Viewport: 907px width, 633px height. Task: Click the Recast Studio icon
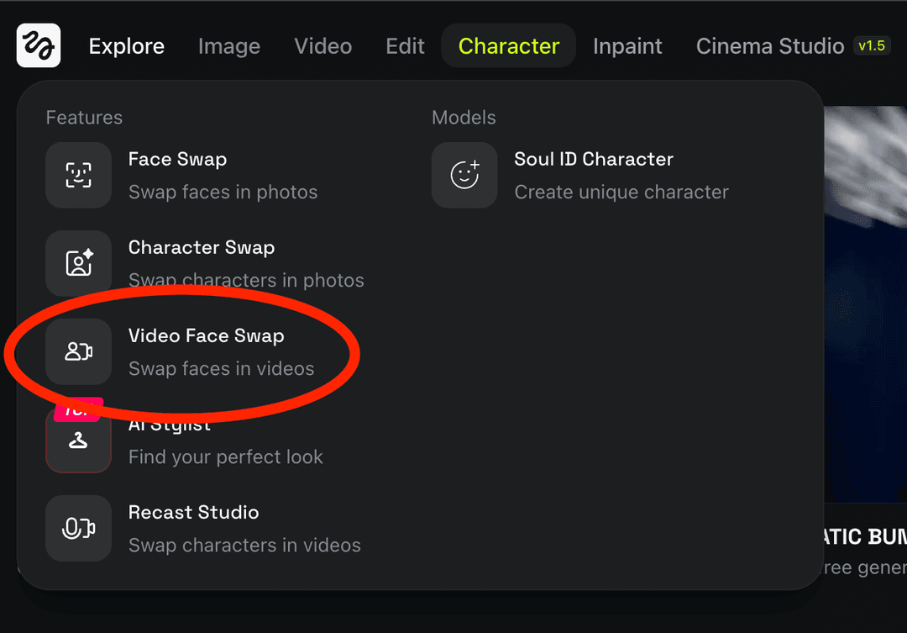click(78, 528)
